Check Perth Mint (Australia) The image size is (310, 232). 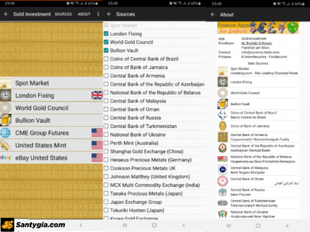coord(106,143)
